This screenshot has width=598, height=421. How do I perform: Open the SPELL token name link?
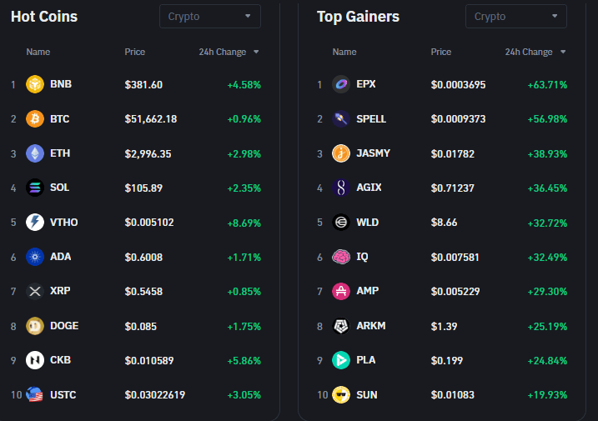371,119
